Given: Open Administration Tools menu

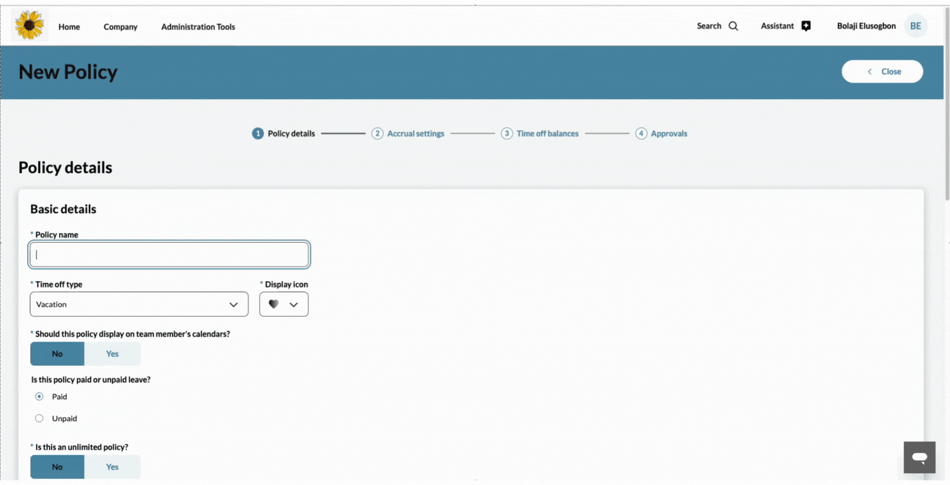Looking at the screenshot, I should tap(198, 27).
